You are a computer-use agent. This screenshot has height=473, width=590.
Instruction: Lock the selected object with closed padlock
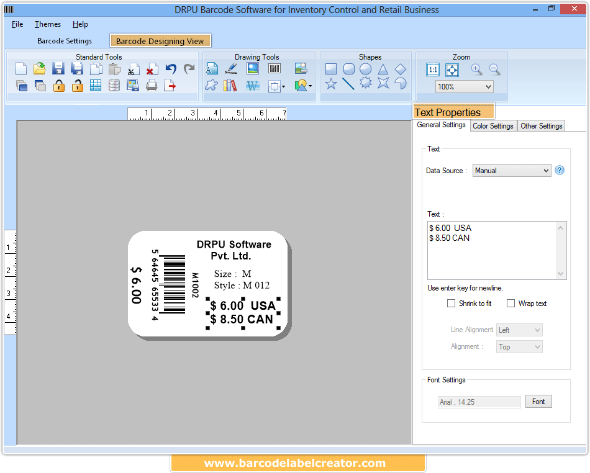coord(59,86)
